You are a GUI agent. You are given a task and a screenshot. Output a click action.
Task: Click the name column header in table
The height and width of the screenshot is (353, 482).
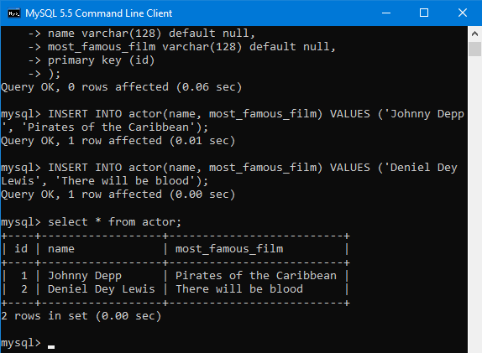point(61,249)
